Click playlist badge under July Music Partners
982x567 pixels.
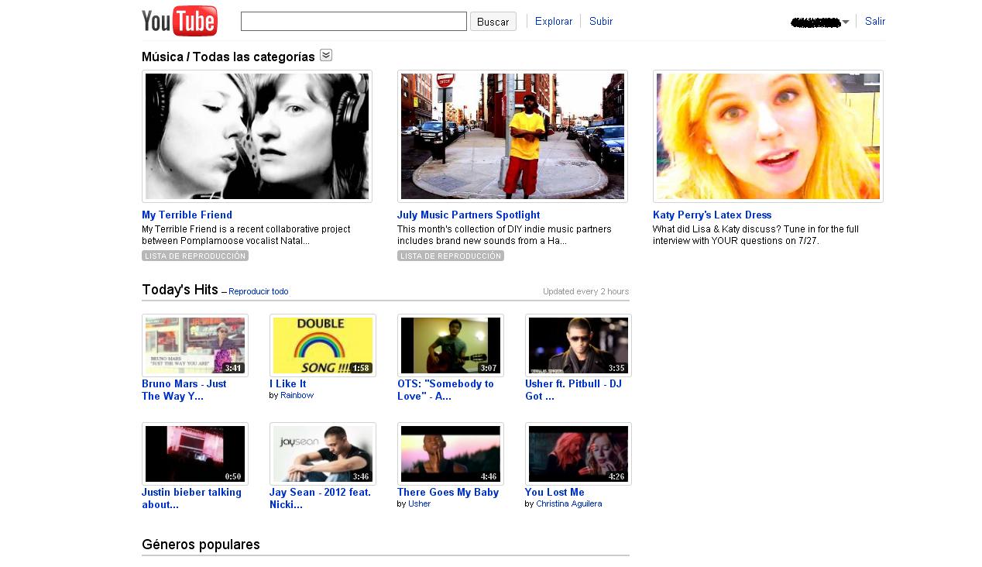point(451,256)
